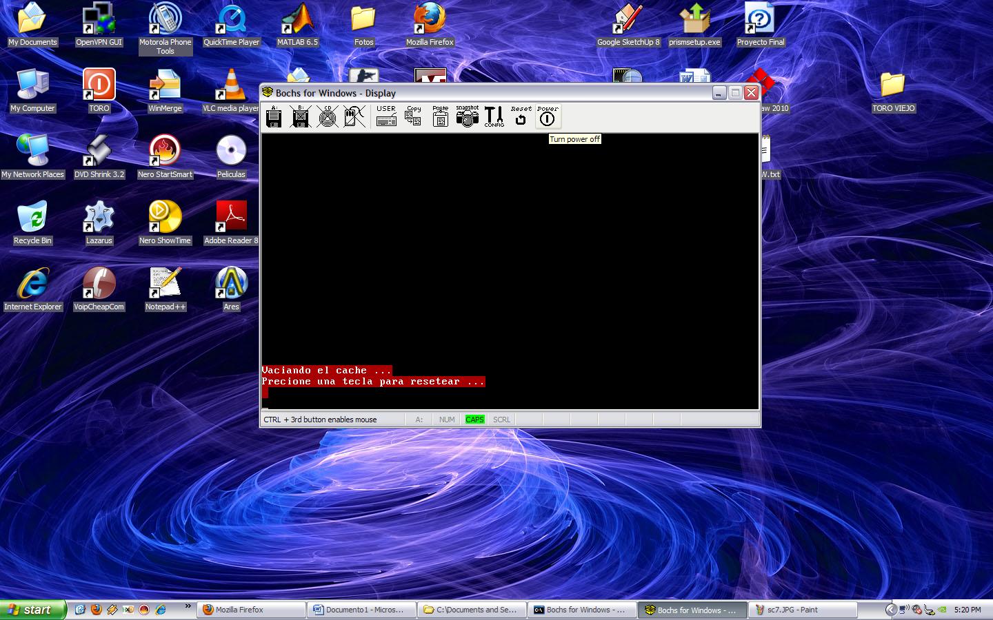Click the 'Precione una tecla para resetear ...' text
Image resolution: width=993 pixels, height=620 pixels.
tap(373, 382)
